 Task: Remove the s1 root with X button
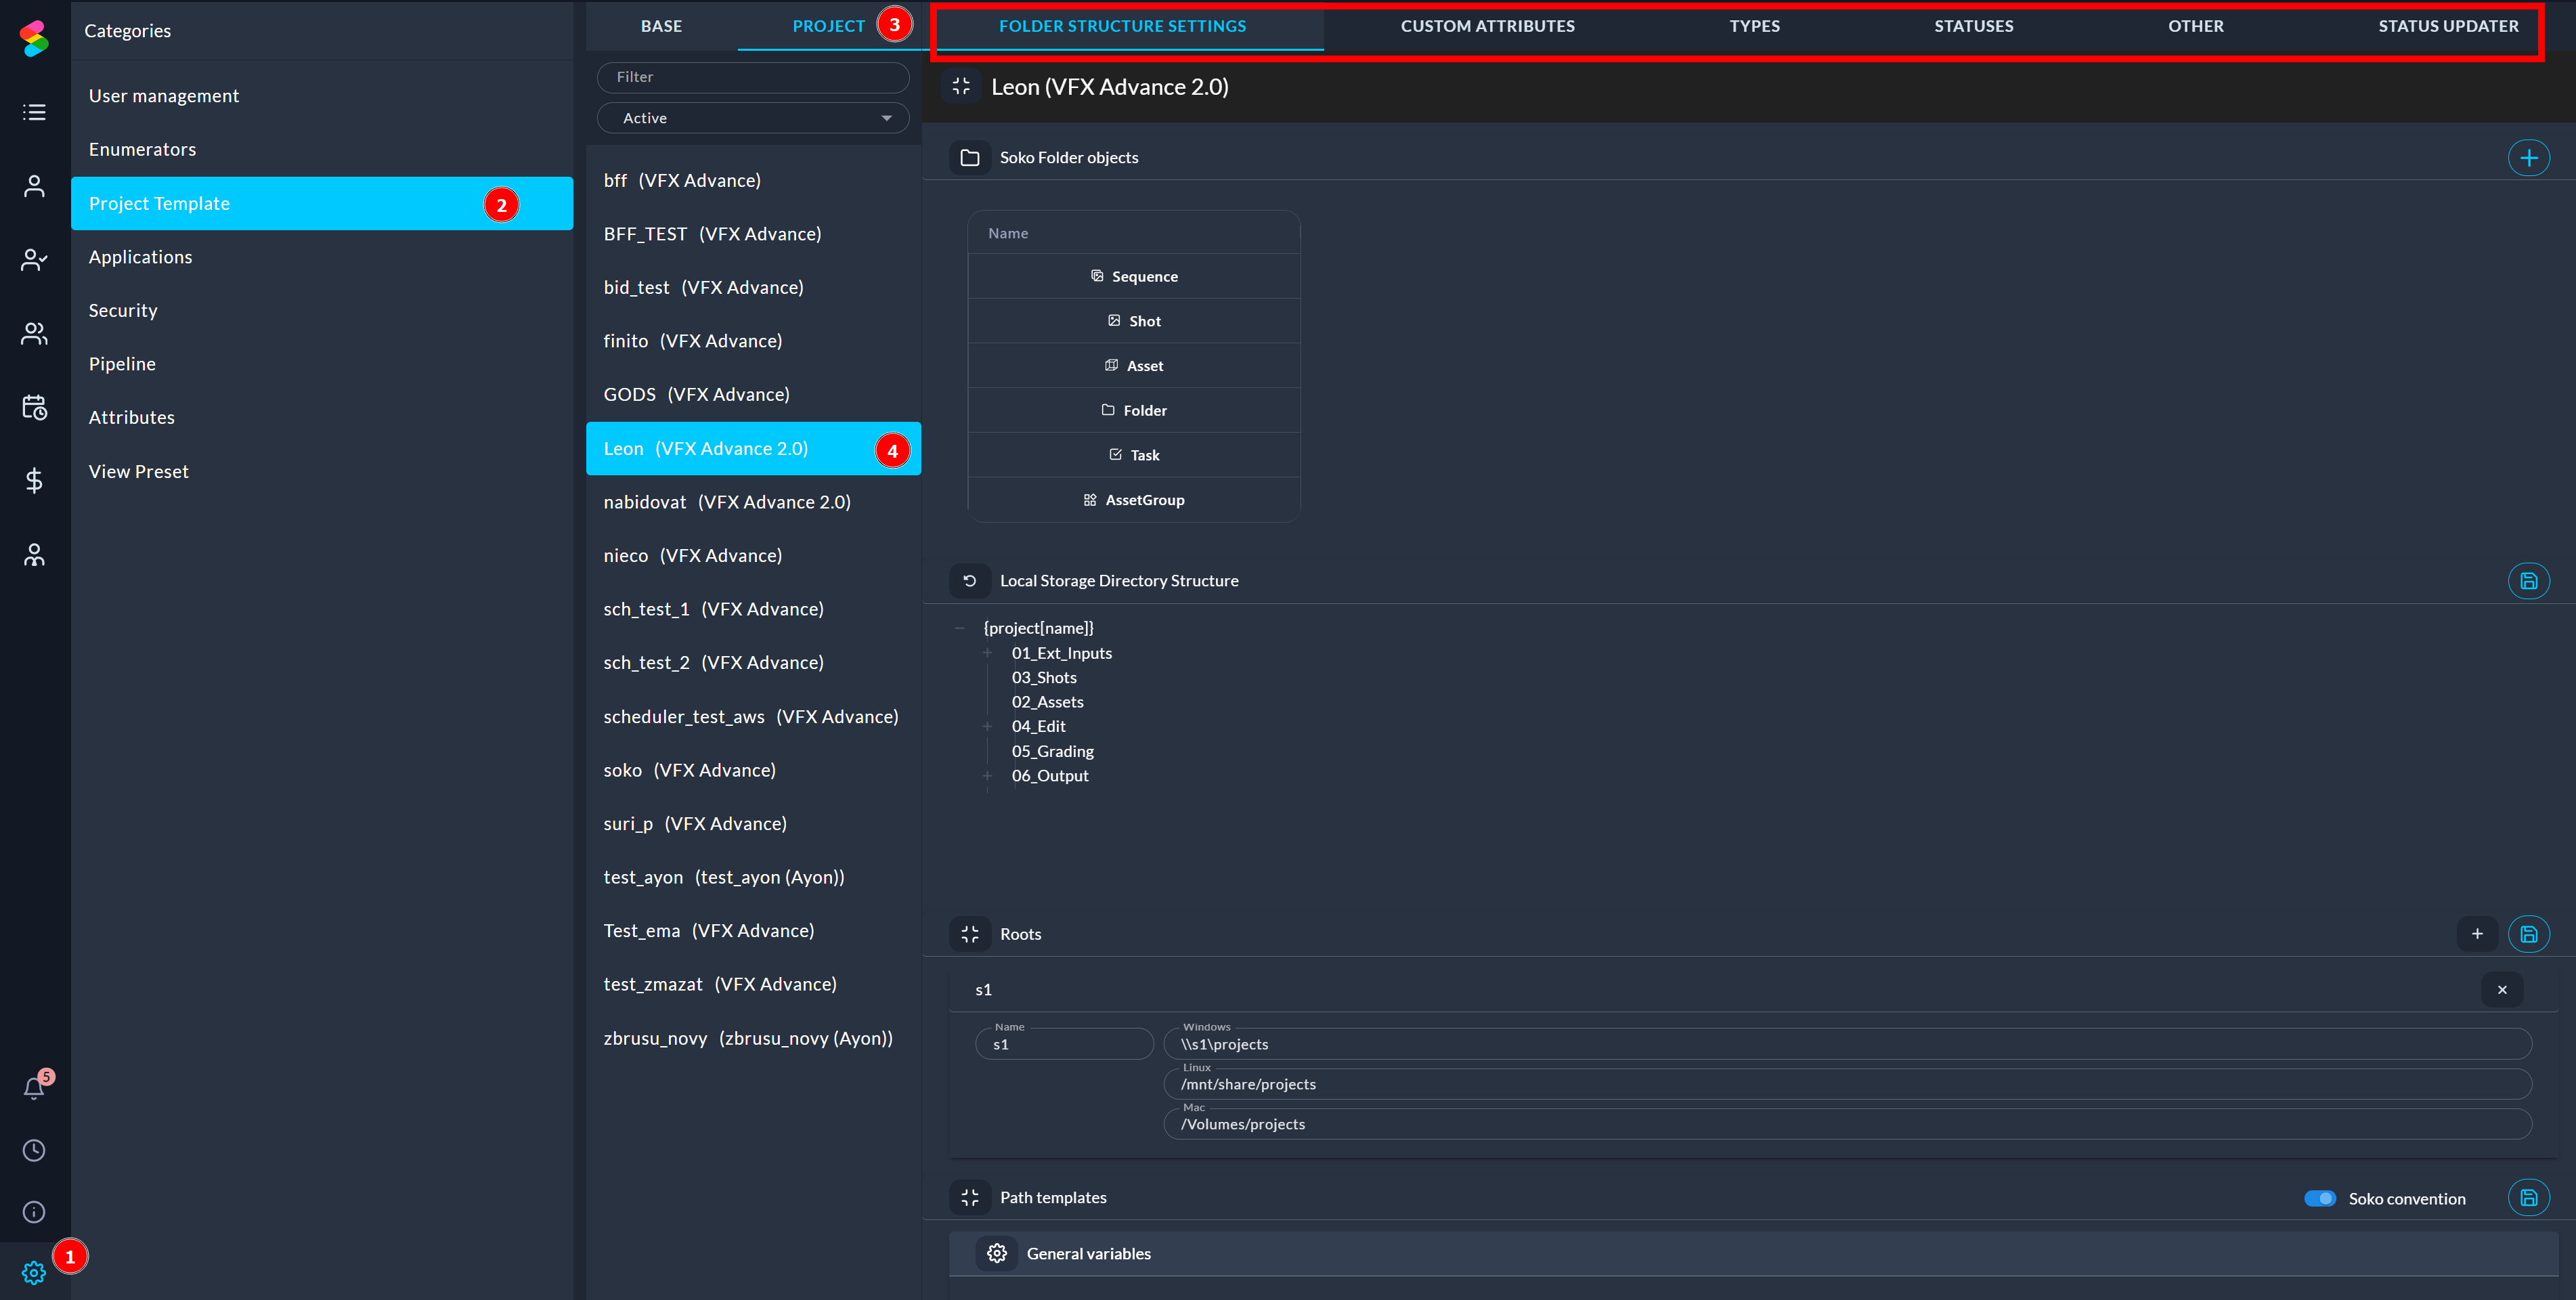[2501, 990]
